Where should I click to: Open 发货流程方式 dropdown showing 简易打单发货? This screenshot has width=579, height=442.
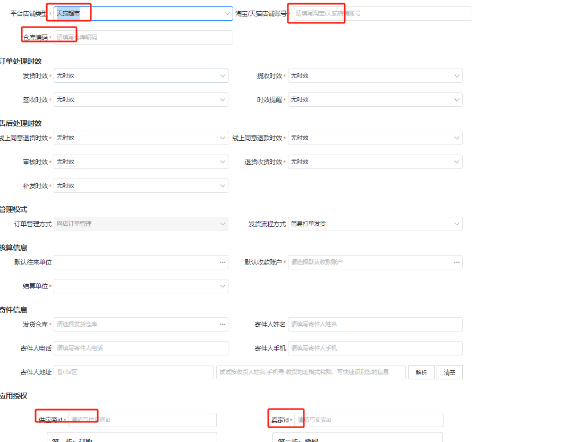coord(375,224)
